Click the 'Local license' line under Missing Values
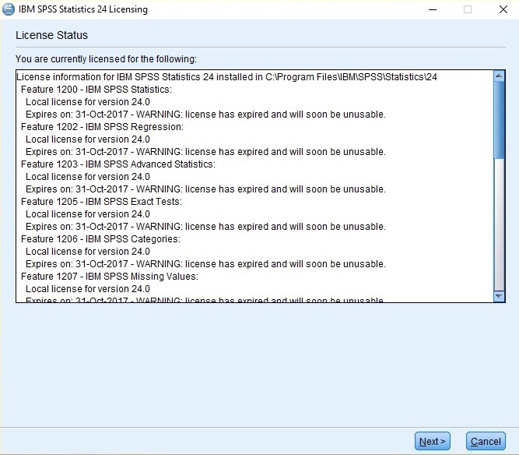This screenshot has width=519, height=455. (88, 289)
